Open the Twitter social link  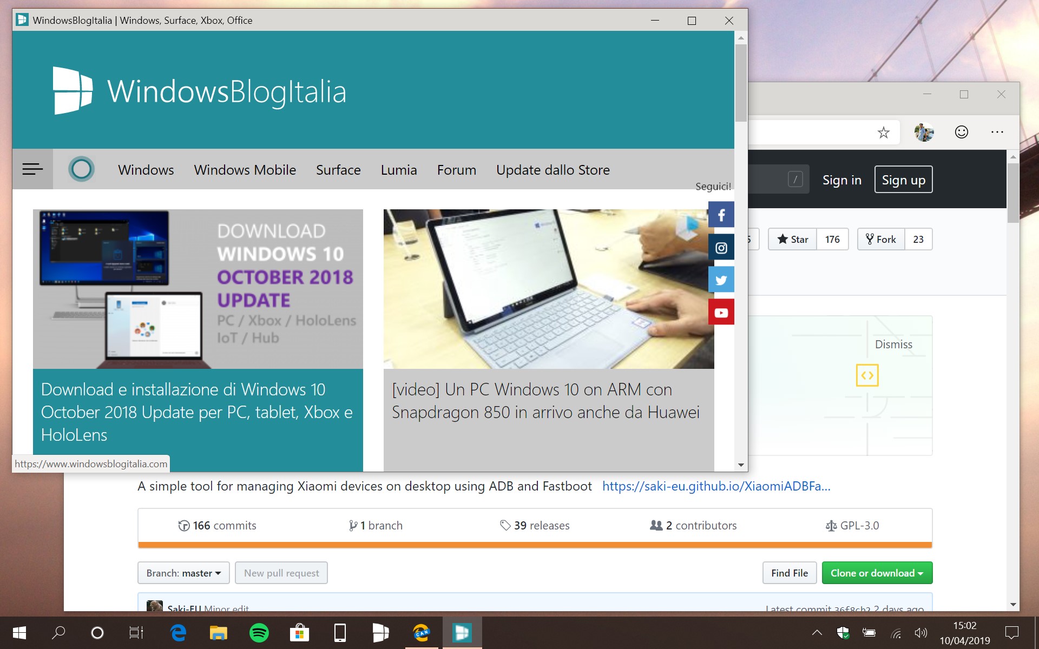(721, 280)
